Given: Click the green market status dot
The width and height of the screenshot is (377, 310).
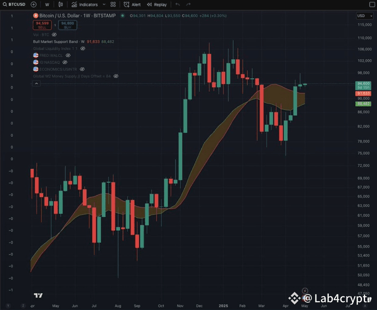Looking at the screenshot, I should coord(122,15).
